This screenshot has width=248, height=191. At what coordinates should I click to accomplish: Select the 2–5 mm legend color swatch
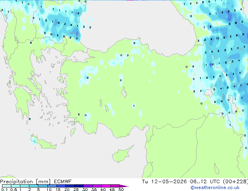[x=34, y=186]
